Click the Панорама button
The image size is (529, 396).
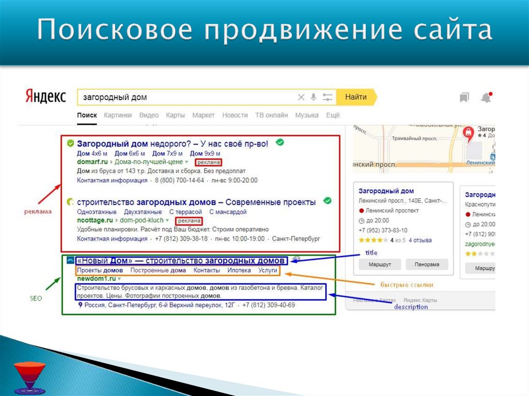point(427,264)
